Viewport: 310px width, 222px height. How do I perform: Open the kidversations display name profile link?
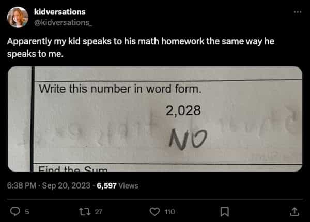(59, 12)
